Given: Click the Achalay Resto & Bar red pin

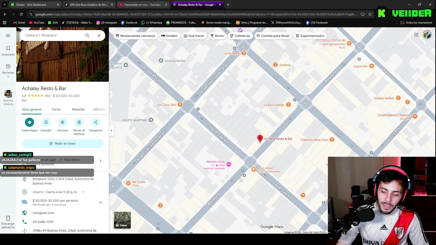Looking at the screenshot, I should pos(260,138).
